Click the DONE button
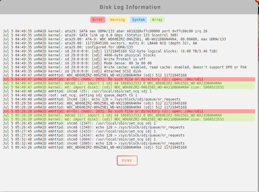This screenshot has height=192, width=259. pyautogui.click(x=127, y=161)
